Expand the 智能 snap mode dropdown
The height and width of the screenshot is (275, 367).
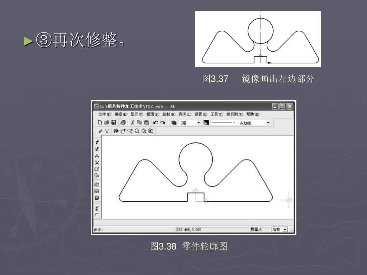[285, 230]
